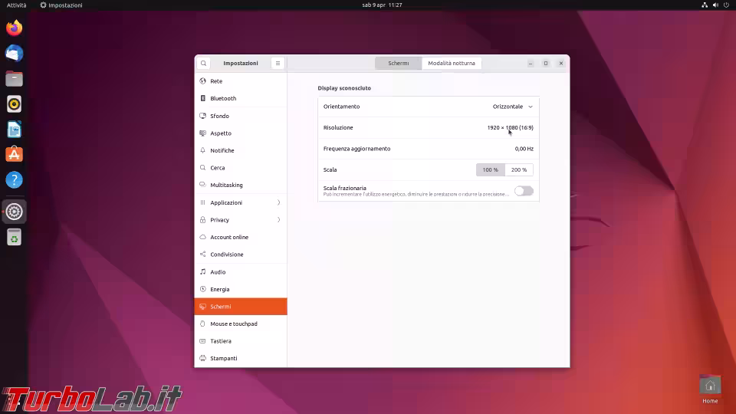Launch Firefox from the dock
Viewport: 736px width, 414px height.
click(14, 28)
